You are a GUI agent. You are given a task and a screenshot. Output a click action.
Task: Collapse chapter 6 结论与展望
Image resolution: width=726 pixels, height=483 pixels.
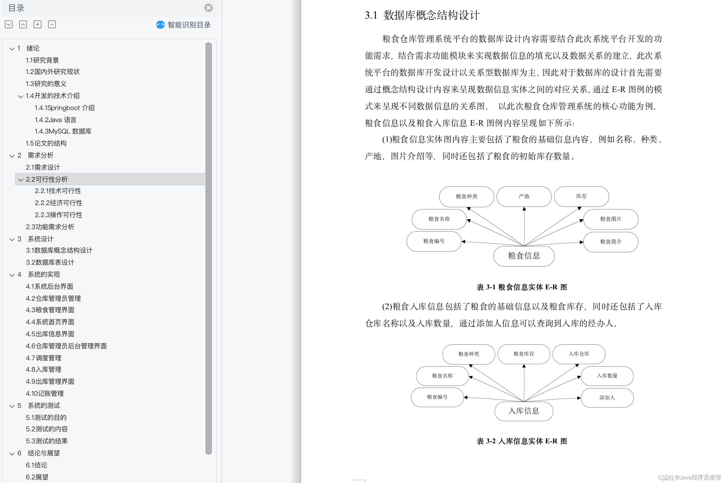12,453
